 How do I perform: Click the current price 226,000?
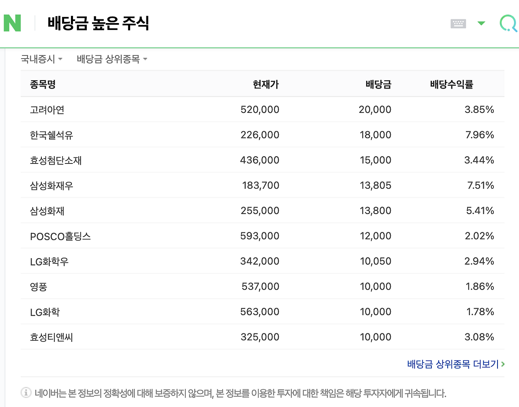click(x=260, y=135)
